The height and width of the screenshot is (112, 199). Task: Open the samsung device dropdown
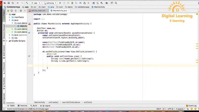tap(50, 3)
